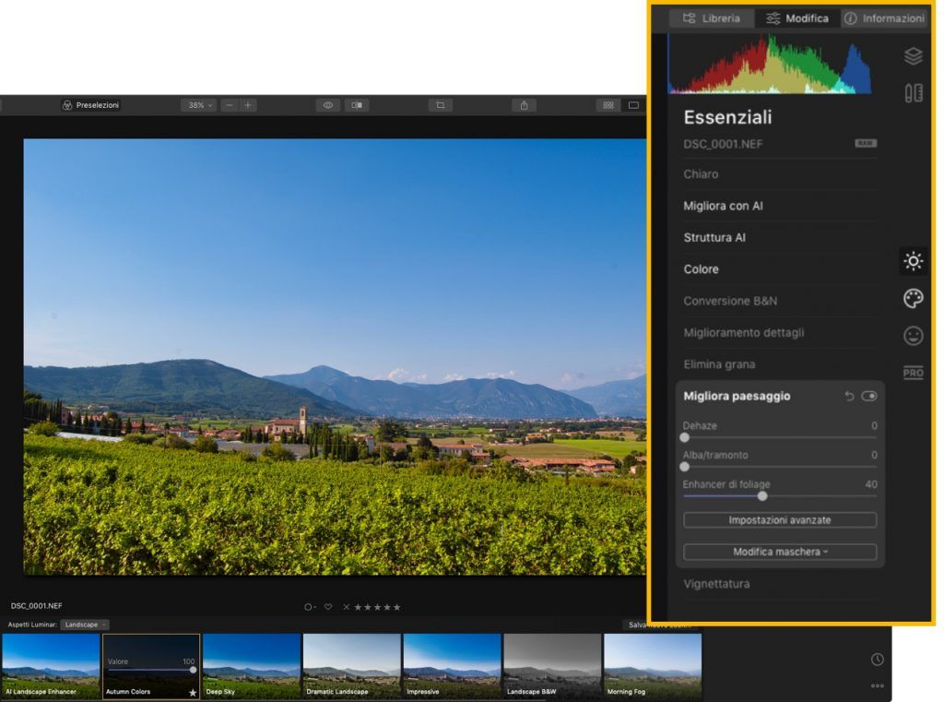Click the Autumn Colors Valore slider handle

(193, 670)
